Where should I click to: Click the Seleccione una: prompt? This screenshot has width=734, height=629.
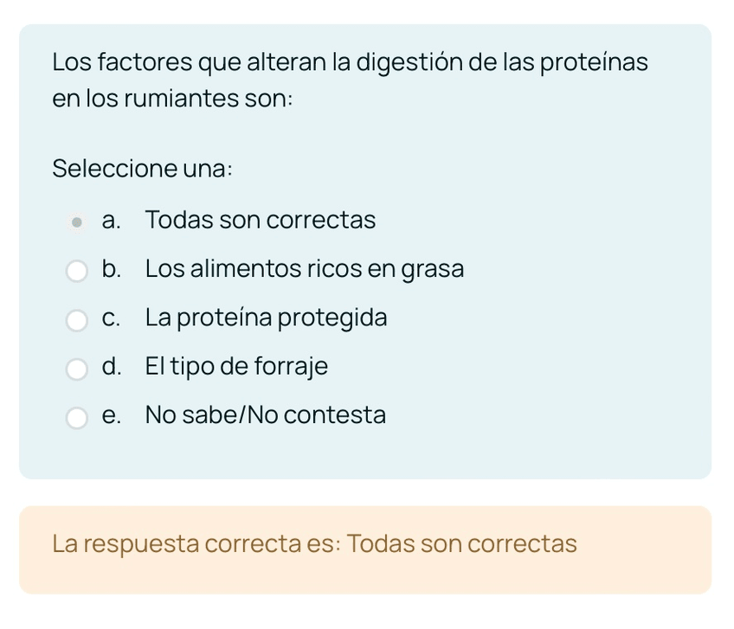(142, 168)
